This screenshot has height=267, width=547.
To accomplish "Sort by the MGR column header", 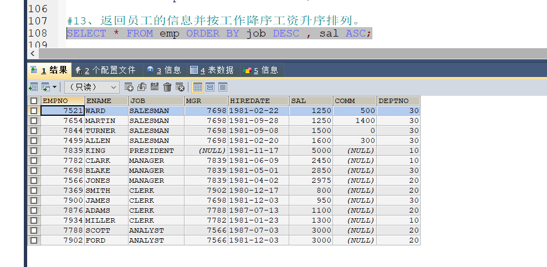I will (x=206, y=101).
